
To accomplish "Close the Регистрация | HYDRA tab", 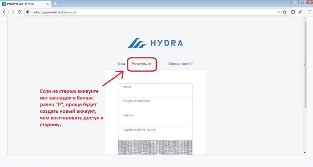I will click(x=47, y=4).
